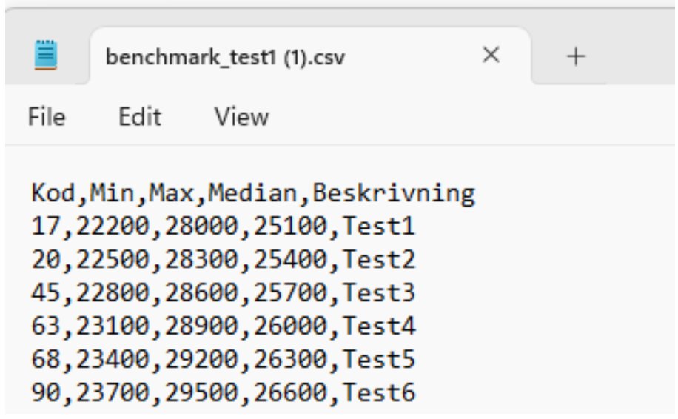This screenshot has width=678, height=419.
Task: Open the View menu
Action: point(242,117)
